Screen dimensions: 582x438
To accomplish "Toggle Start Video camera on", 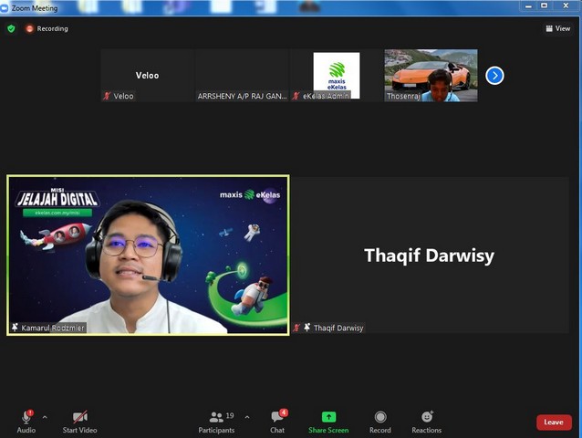I will (79, 417).
